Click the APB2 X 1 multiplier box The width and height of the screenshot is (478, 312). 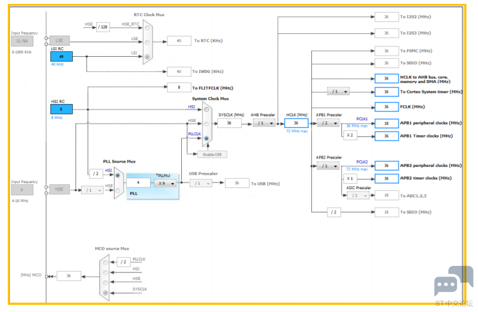pyautogui.click(x=350, y=179)
